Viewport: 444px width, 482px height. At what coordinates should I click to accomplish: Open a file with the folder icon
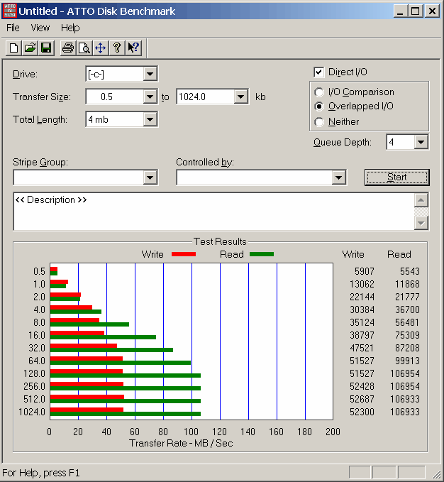[x=30, y=48]
